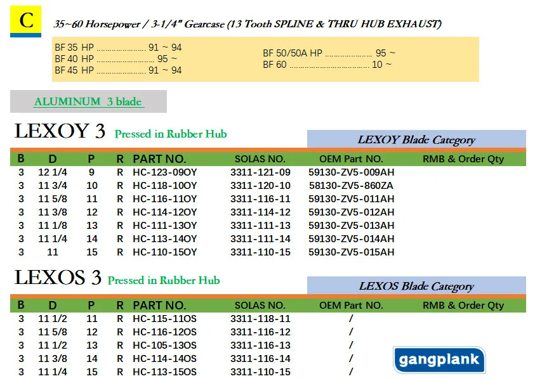Click SOLAS number 3311-120-10

[260, 186]
